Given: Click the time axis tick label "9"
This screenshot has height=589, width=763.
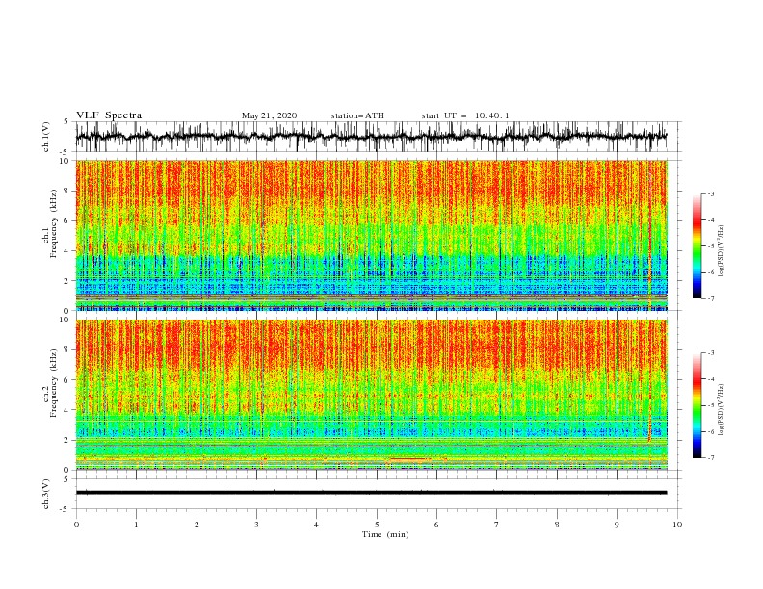Looking at the screenshot, I should click(617, 525).
